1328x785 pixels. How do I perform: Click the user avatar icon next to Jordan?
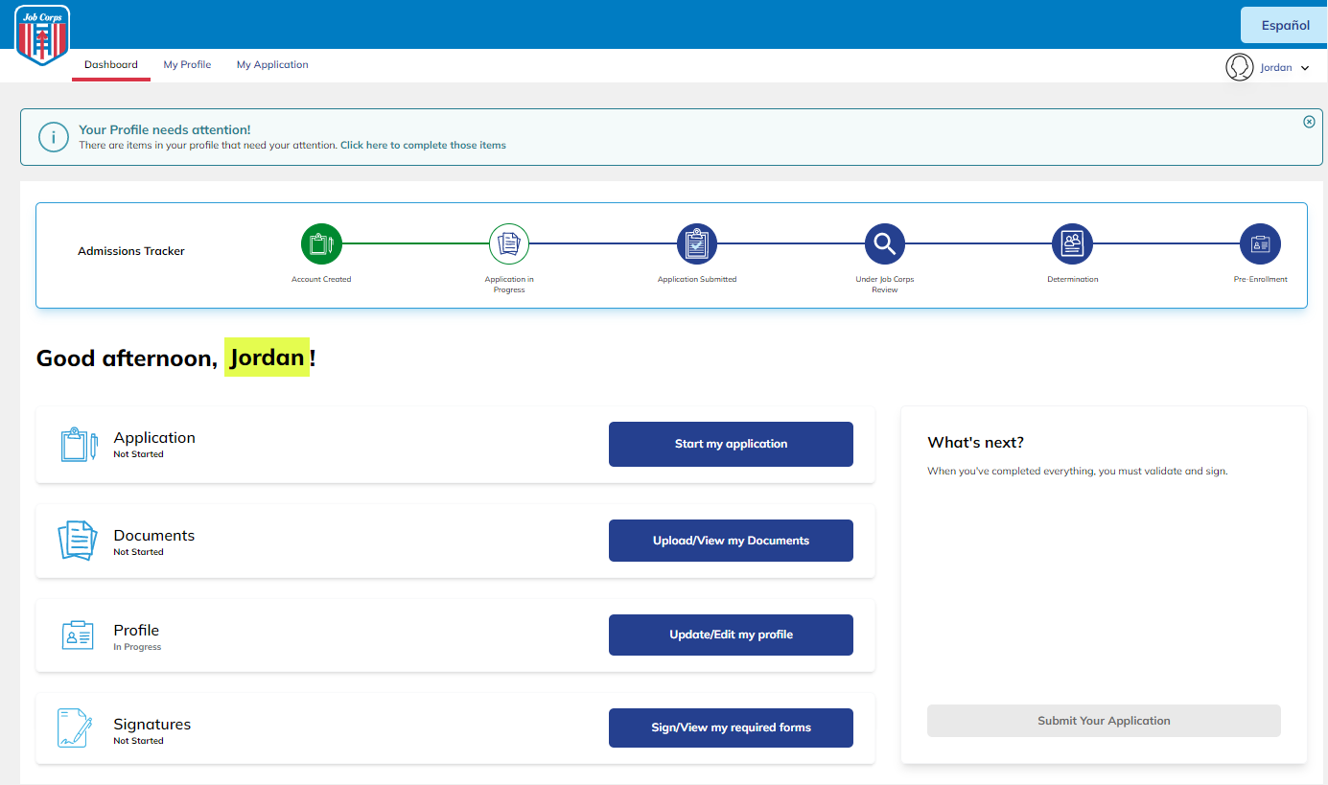point(1239,67)
